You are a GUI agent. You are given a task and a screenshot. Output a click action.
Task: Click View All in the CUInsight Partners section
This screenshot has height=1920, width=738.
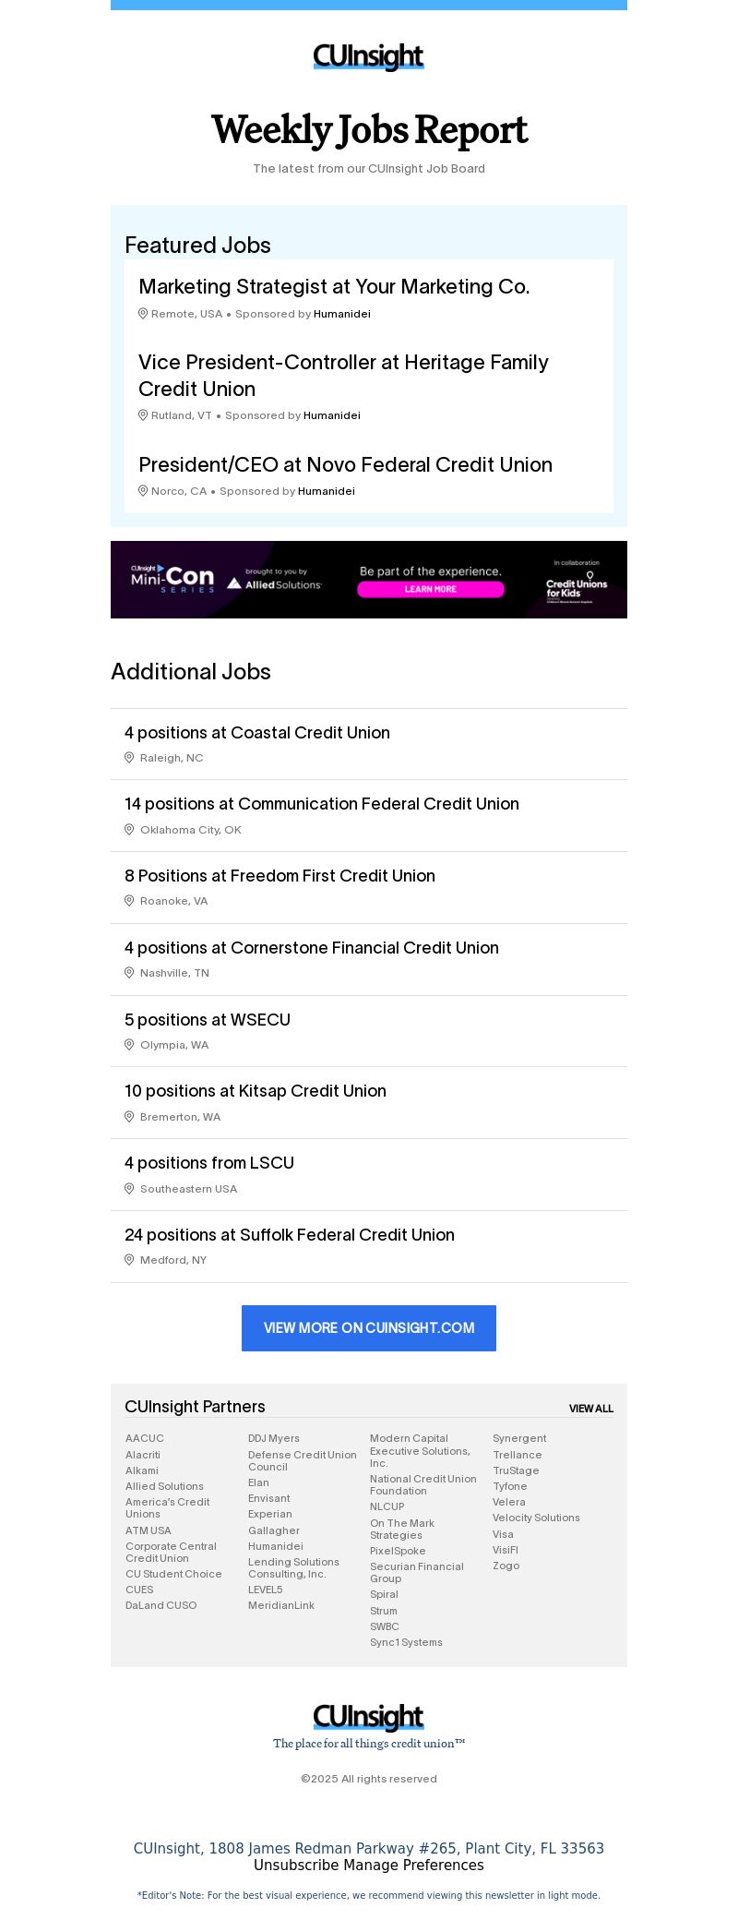pyautogui.click(x=591, y=1409)
